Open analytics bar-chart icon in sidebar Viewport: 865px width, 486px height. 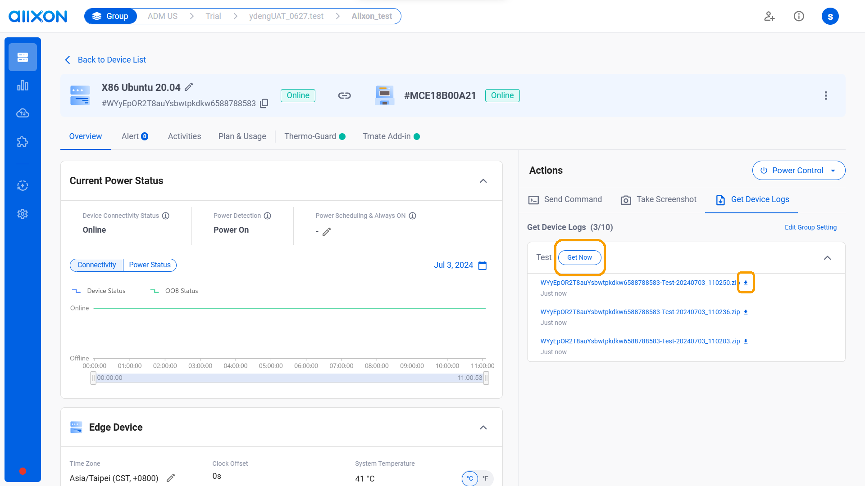(x=23, y=85)
